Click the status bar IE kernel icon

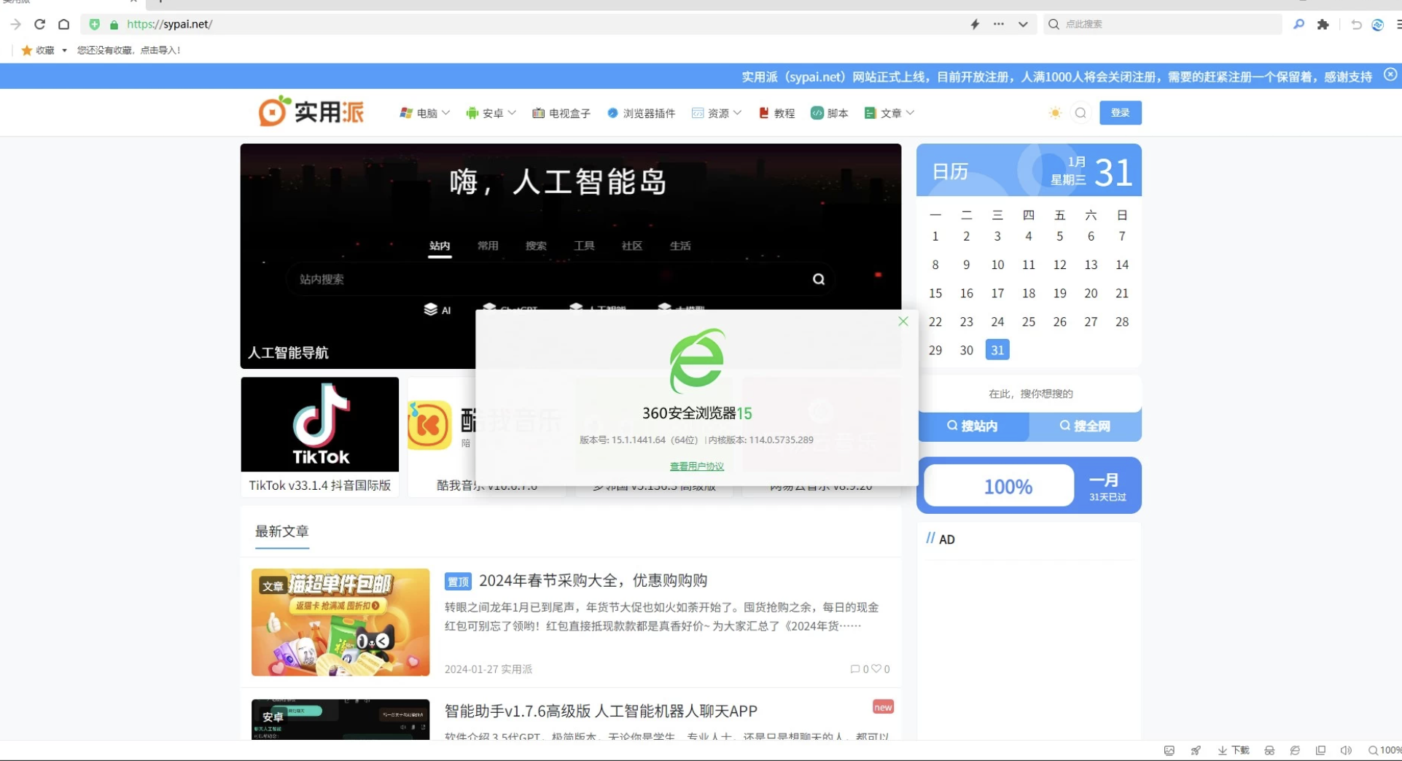pos(1295,751)
